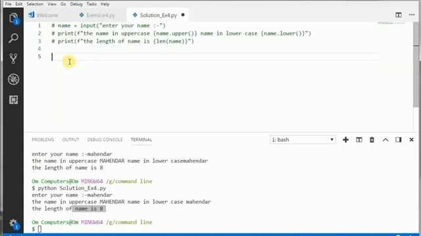
Task: Click the commented print uppercase code line
Action: [182, 33]
